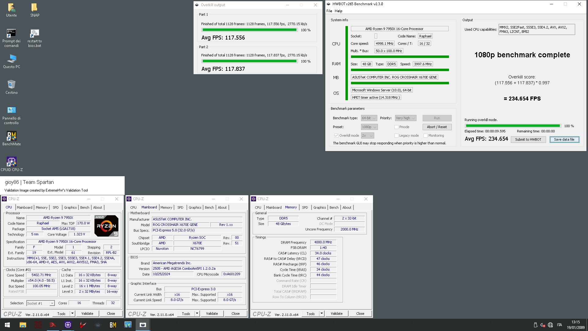
Task: Click the Submit to HWBOT button
Action: (528, 139)
